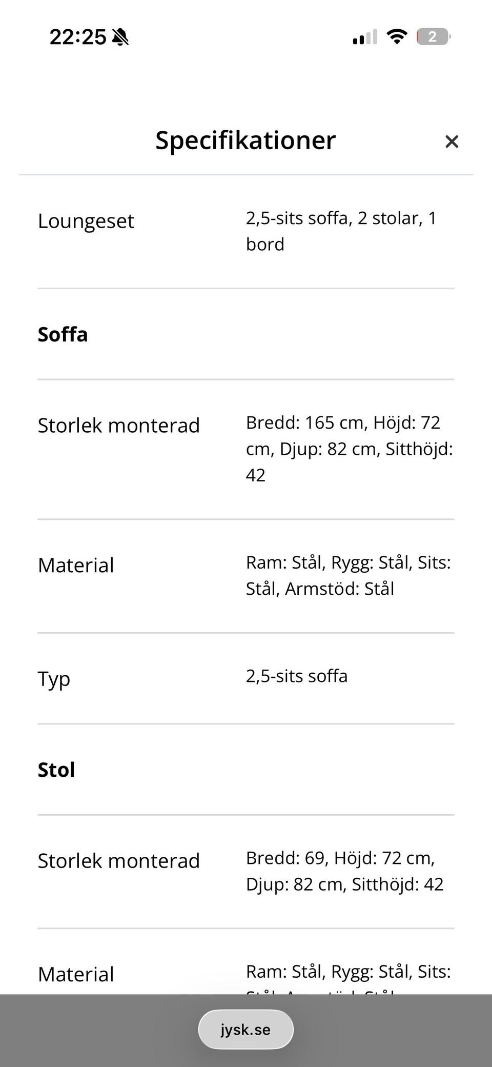The height and width of the screenshot is (1067, 492).
Task: Tap the Stol section heading
Action: coord(56,770)
